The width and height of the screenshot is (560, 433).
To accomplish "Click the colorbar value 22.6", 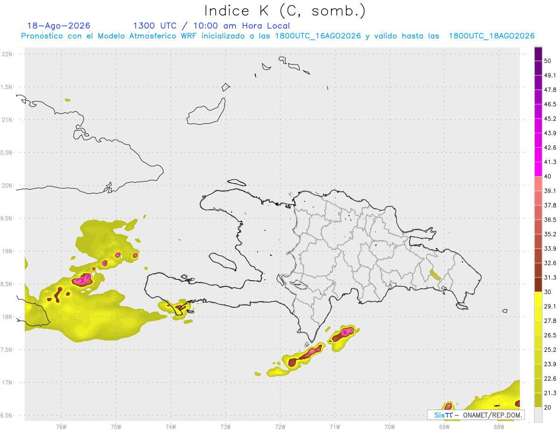I will pyautogui.click(x=551, y=378).
